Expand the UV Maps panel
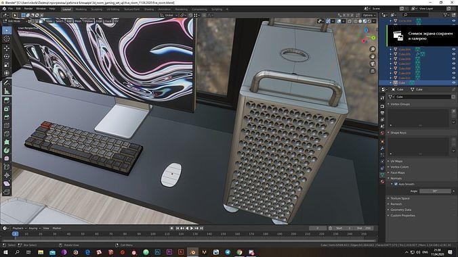The height and width of the screenshot is (257, 458). 396,161
